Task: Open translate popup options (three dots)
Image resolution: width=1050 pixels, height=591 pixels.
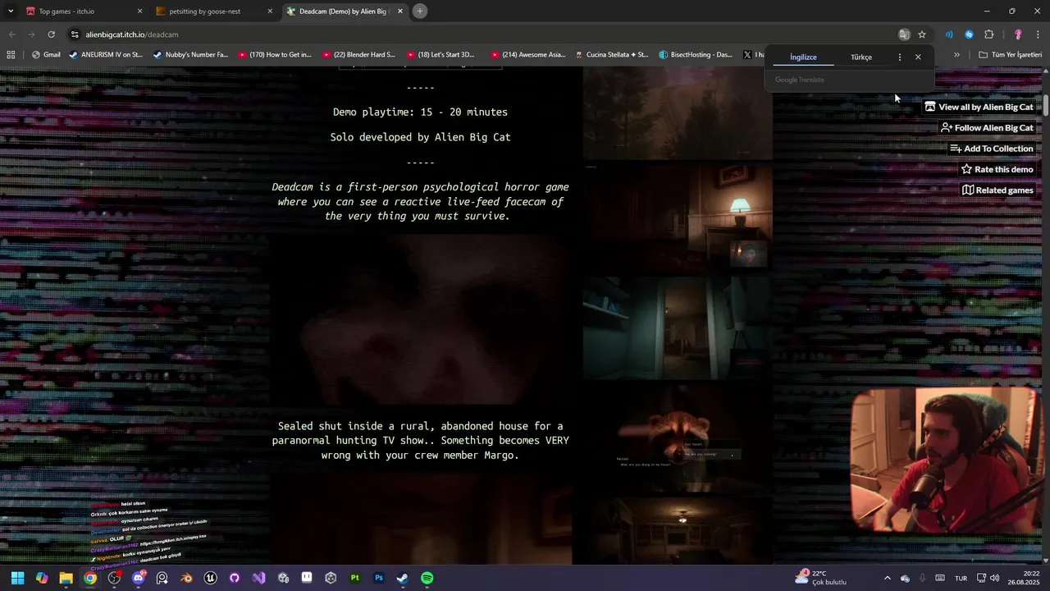Action: tap(900, 57)
